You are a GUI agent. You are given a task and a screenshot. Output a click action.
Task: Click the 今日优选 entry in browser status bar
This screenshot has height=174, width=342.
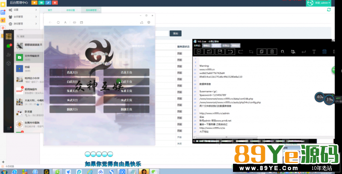pyautogui.click(x=8, y=166)
